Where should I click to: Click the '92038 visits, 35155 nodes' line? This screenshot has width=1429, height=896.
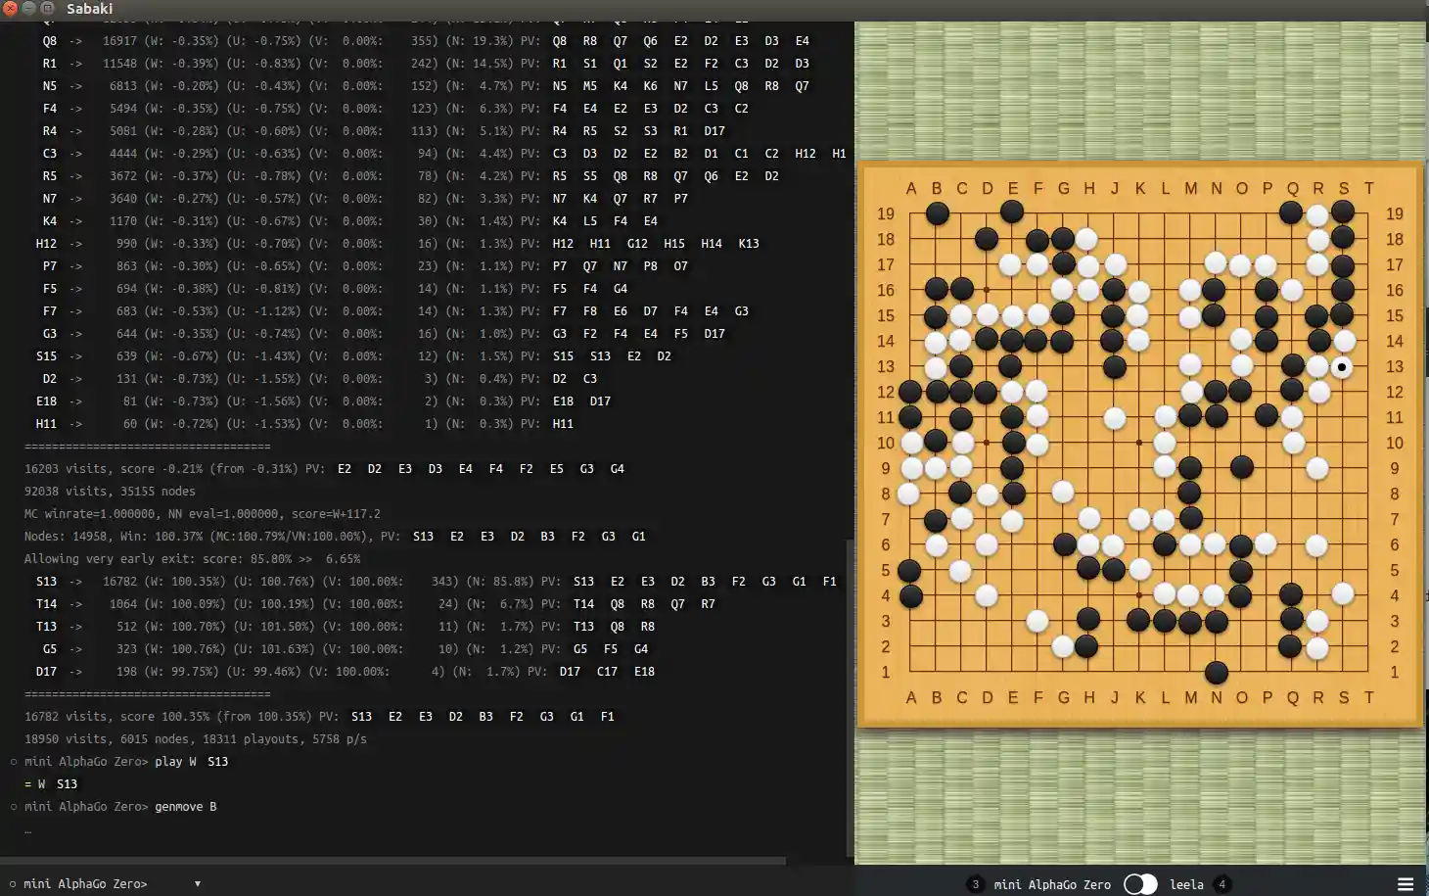[x=110, y=492]
